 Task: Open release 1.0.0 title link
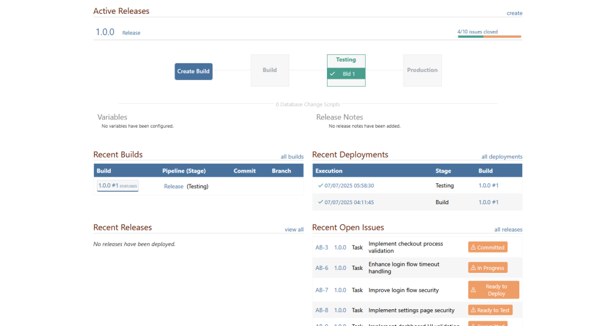pos(105,32)
